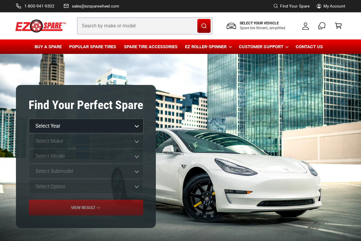This screenshot has width=361, height=241.
Task: Expand the EZ Roller-Spinner menu
Action: pos(208,47)
